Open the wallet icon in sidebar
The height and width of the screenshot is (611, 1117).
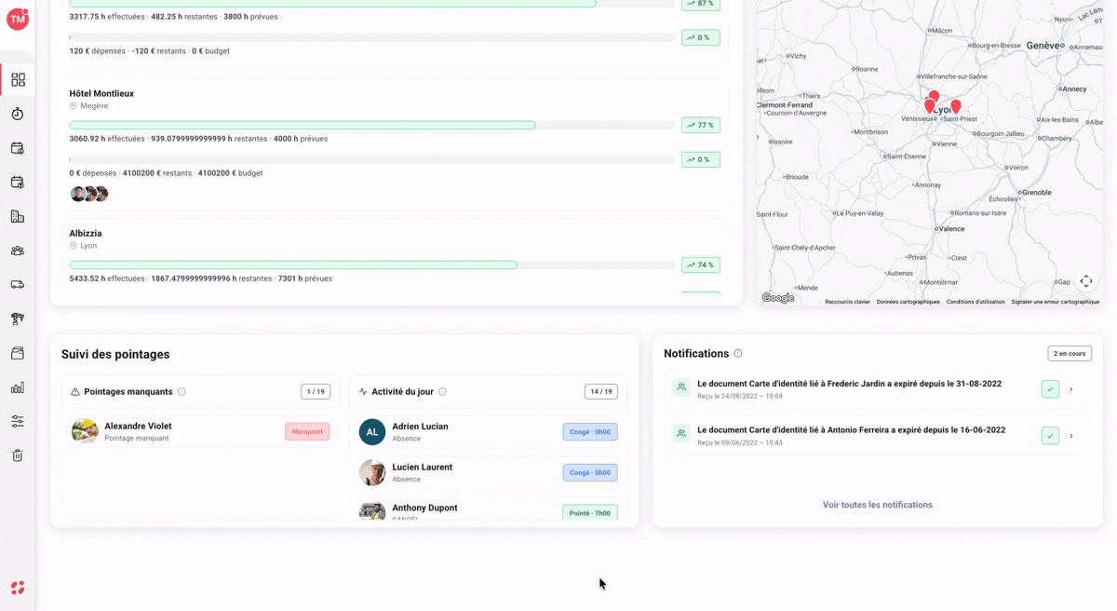[18, 353]
